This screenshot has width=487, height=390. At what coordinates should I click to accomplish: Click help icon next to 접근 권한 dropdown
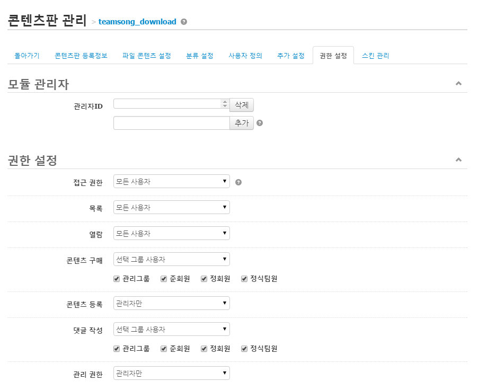pyautogui.click(x=238, y=182)
